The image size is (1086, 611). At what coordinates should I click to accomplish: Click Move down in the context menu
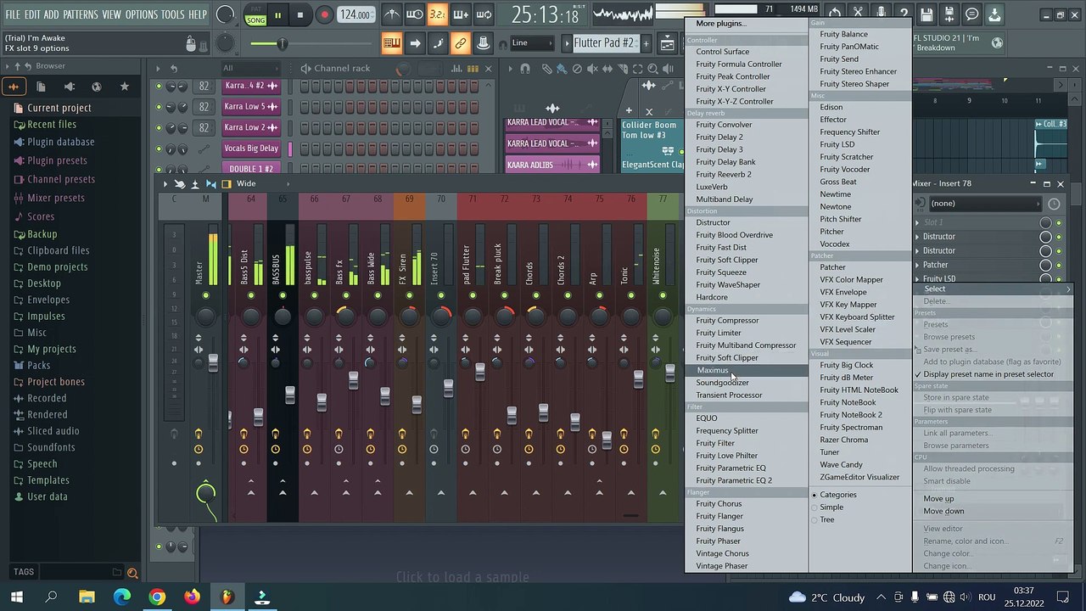943,511
